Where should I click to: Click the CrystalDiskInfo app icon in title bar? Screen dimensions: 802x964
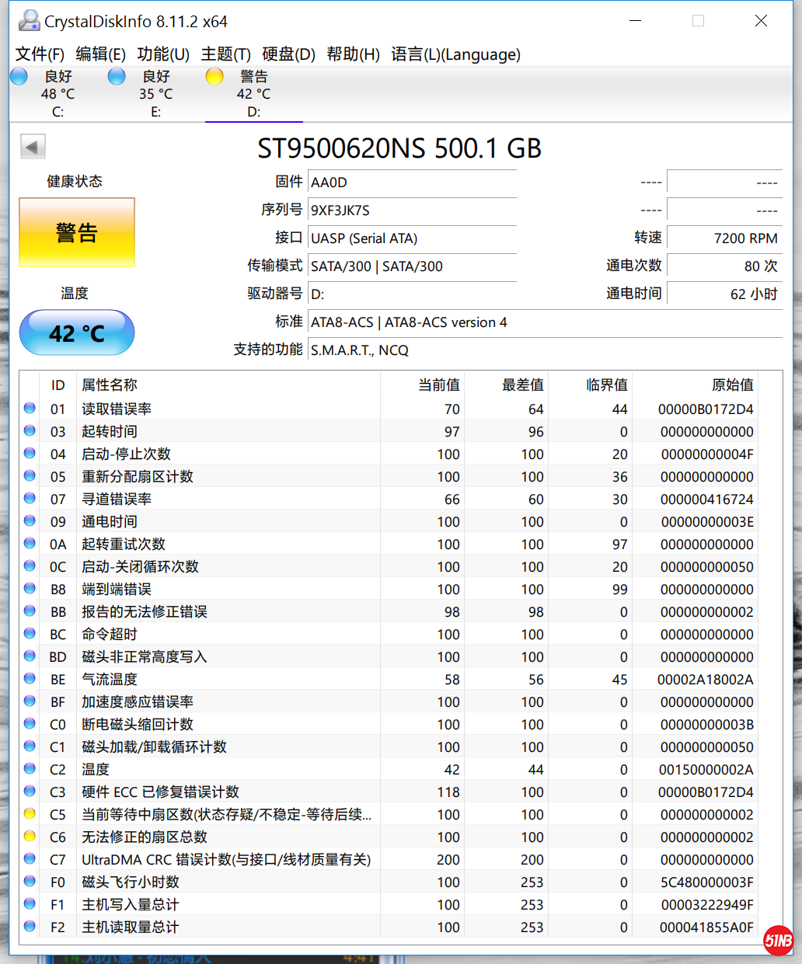(29, 21)
